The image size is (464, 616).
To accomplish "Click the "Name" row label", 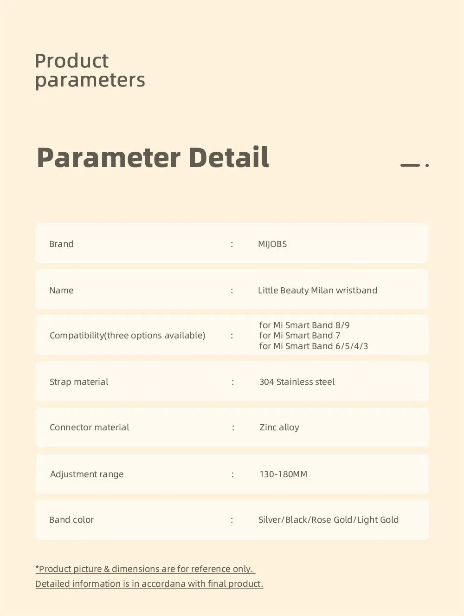I will click(61, 291).
